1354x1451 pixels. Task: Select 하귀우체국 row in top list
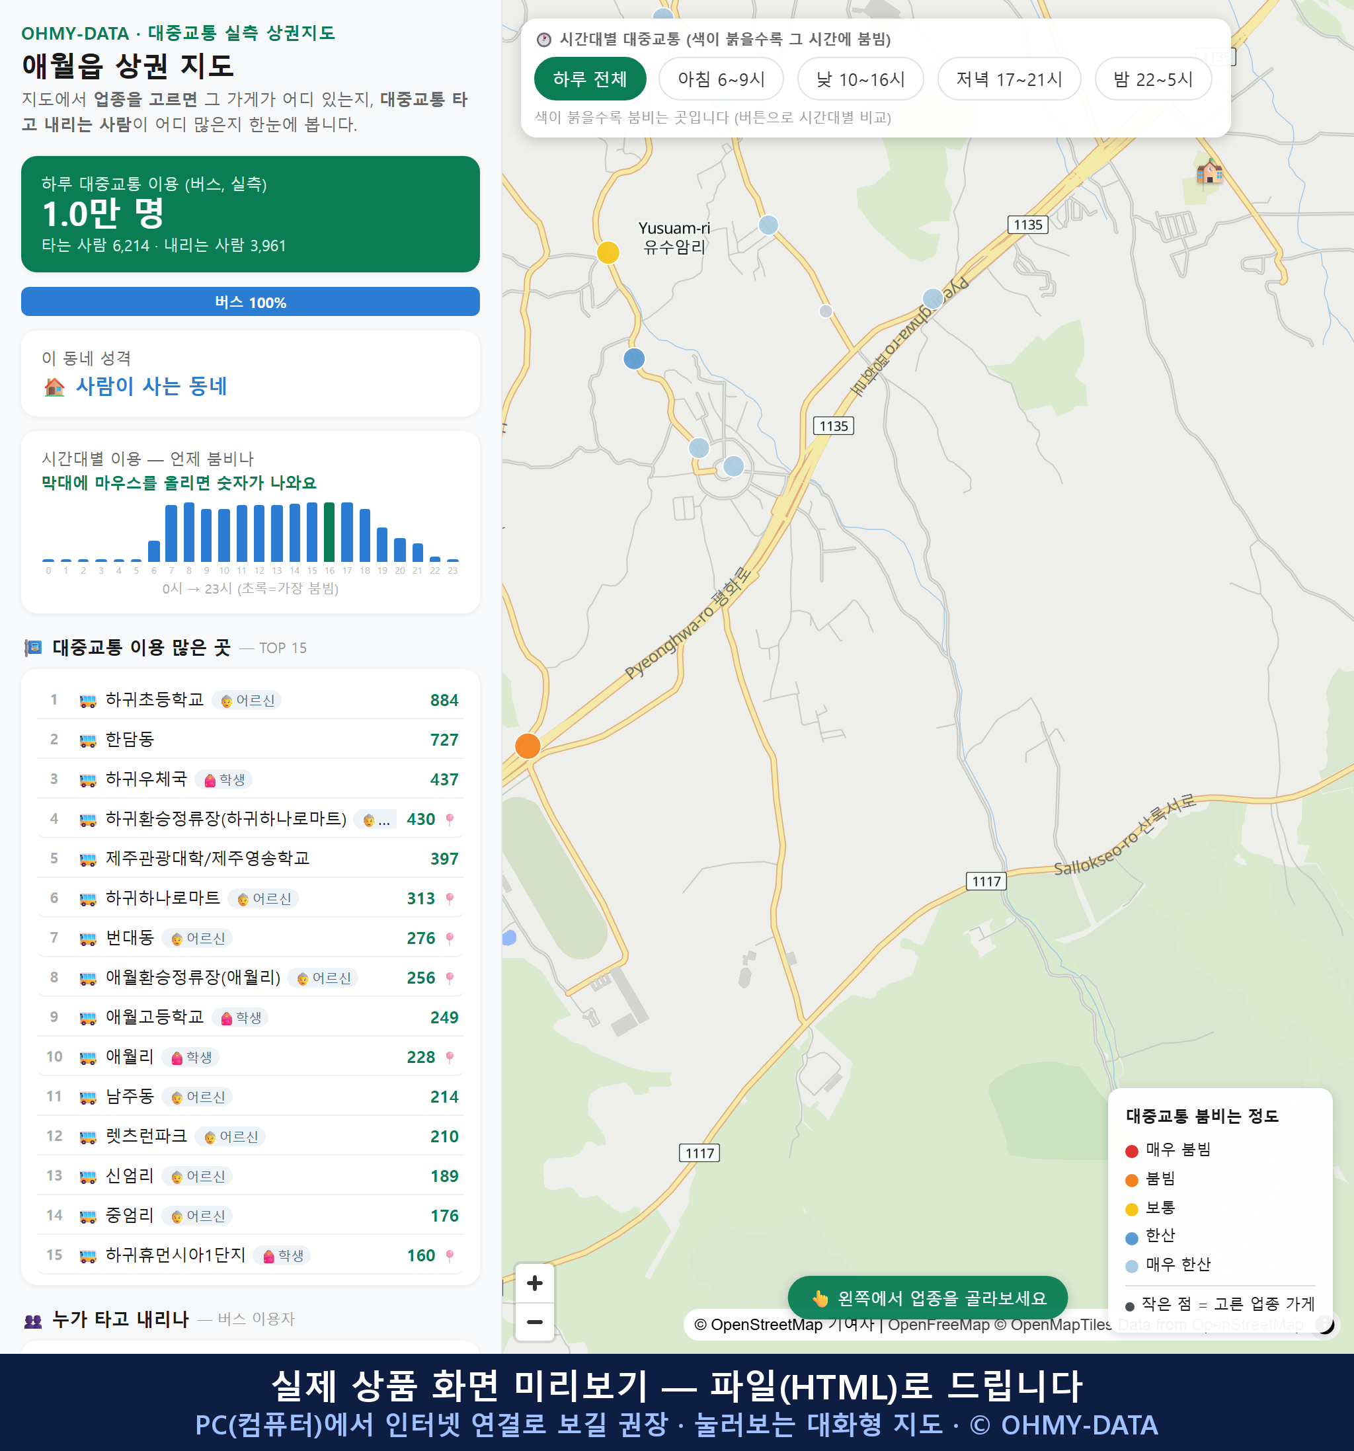click(251, 779)
